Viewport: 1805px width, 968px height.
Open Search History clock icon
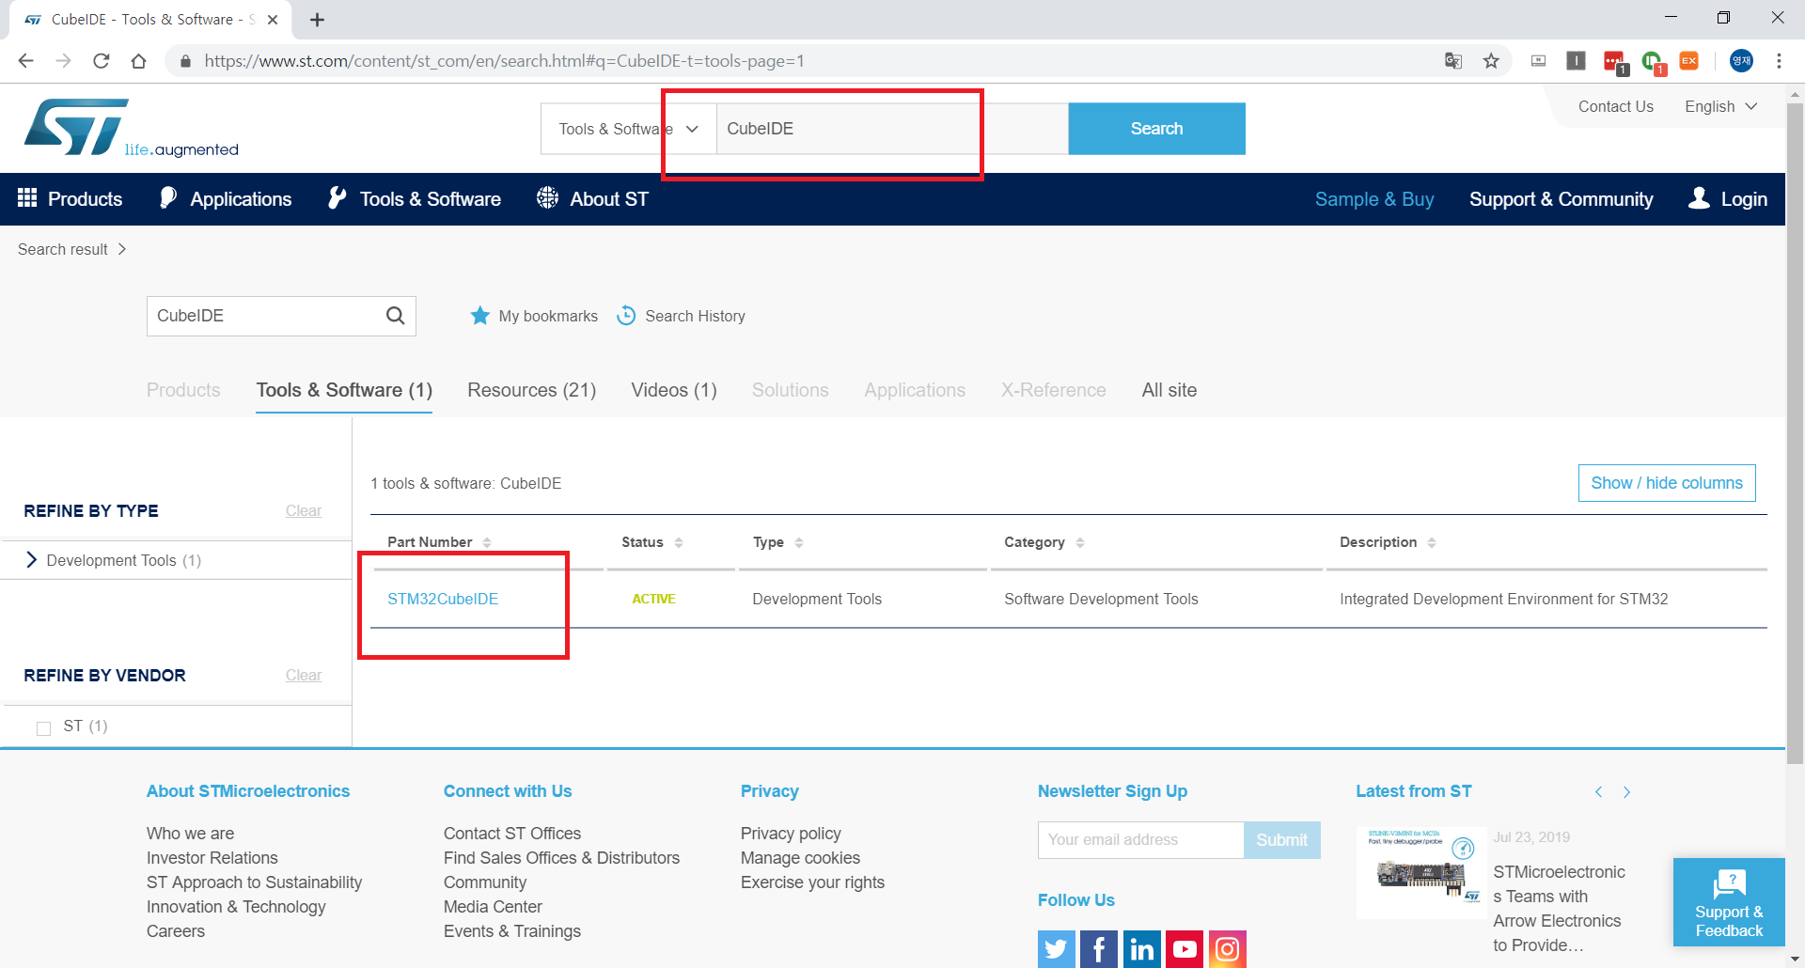681,316
